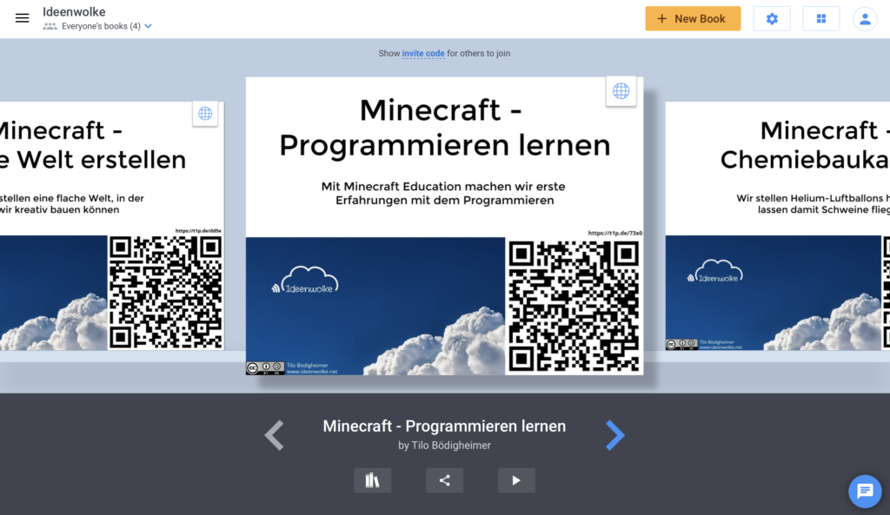Open the chat support bubble
This screenshot has height=515, width=890.
pyautogui.click(x=865, y=492)
